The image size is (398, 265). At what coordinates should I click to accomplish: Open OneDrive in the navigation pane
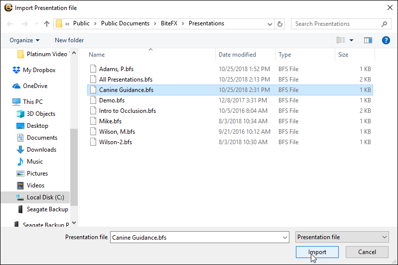(35, 86)
